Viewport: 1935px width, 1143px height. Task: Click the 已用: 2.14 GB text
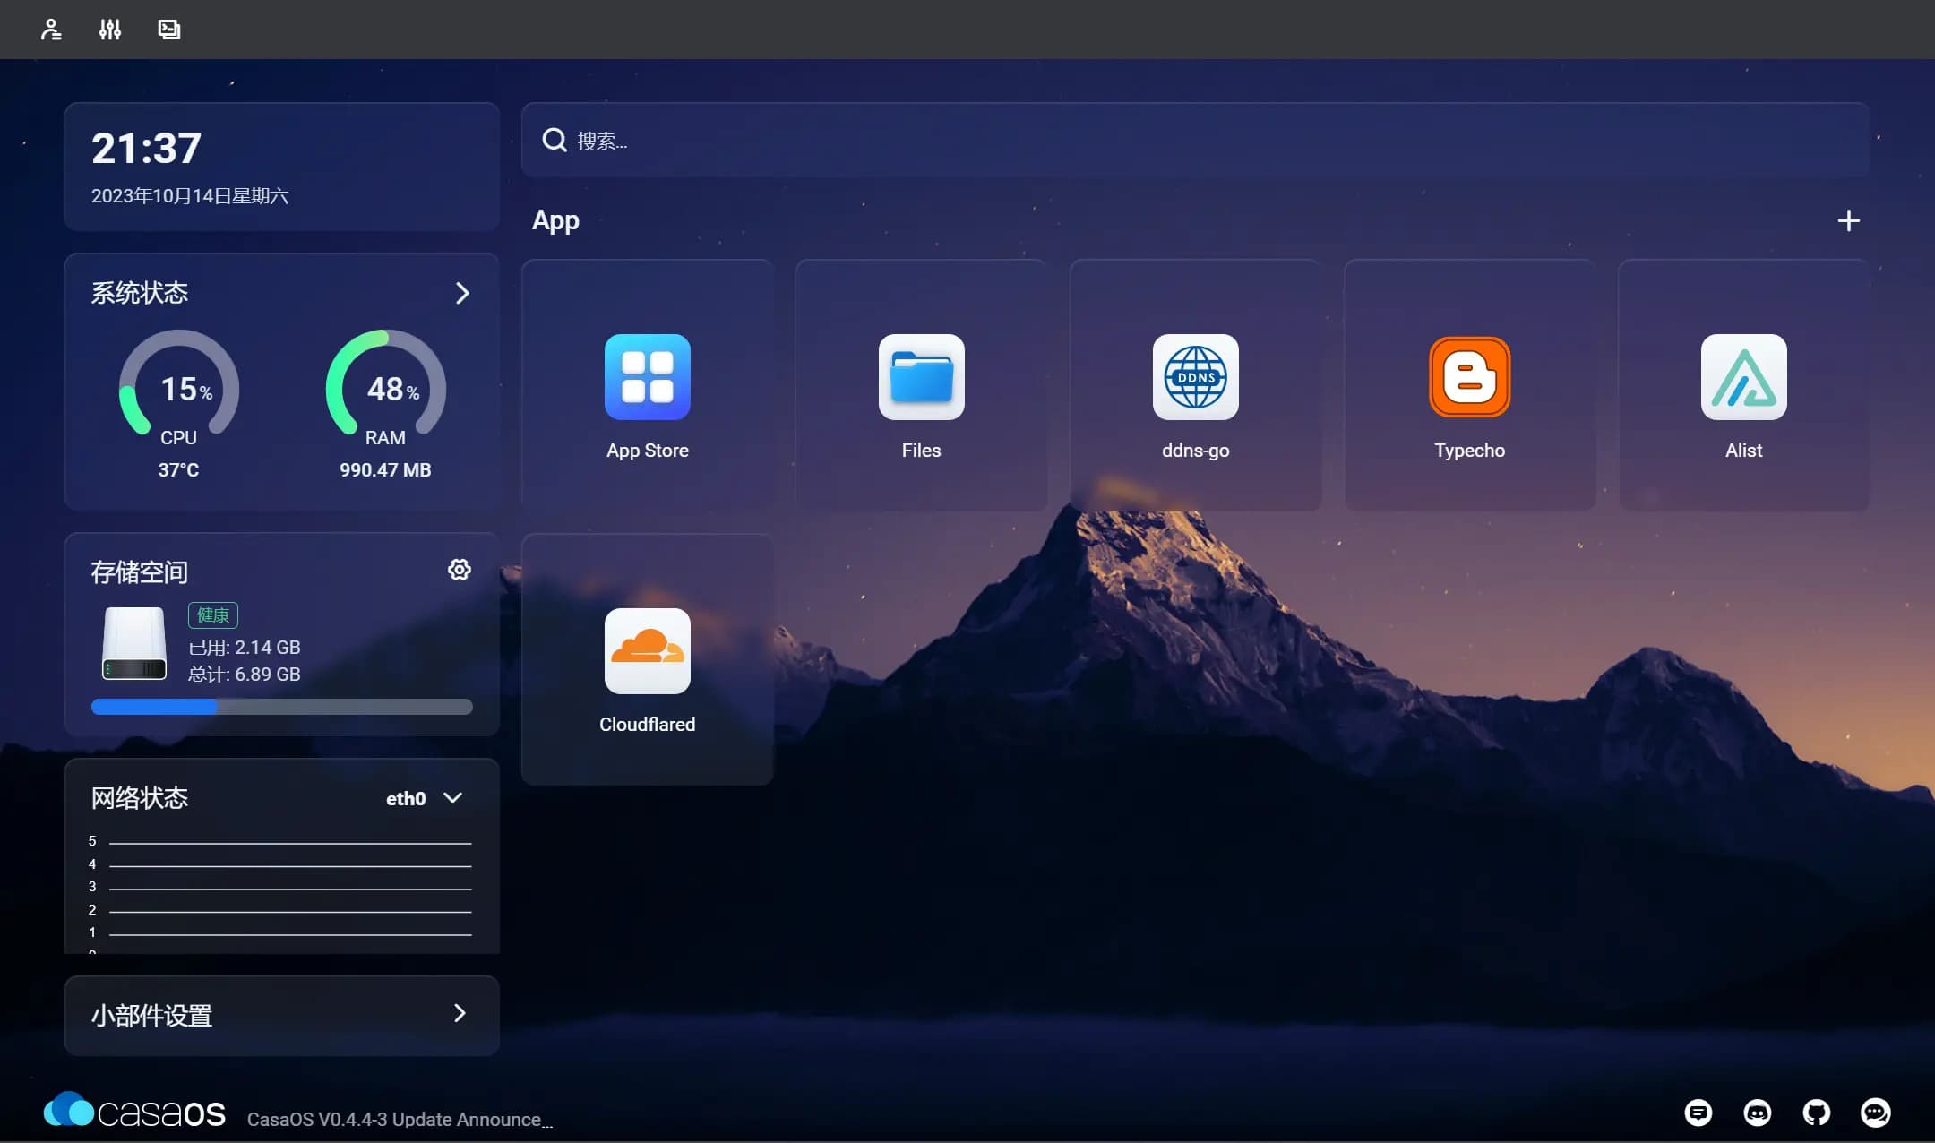[245, 647]
